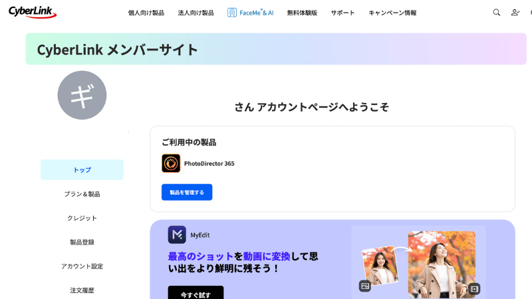Click the MyEdit logo icon
The height and width of the screenshot is (299, 532).
pos(177,235)
